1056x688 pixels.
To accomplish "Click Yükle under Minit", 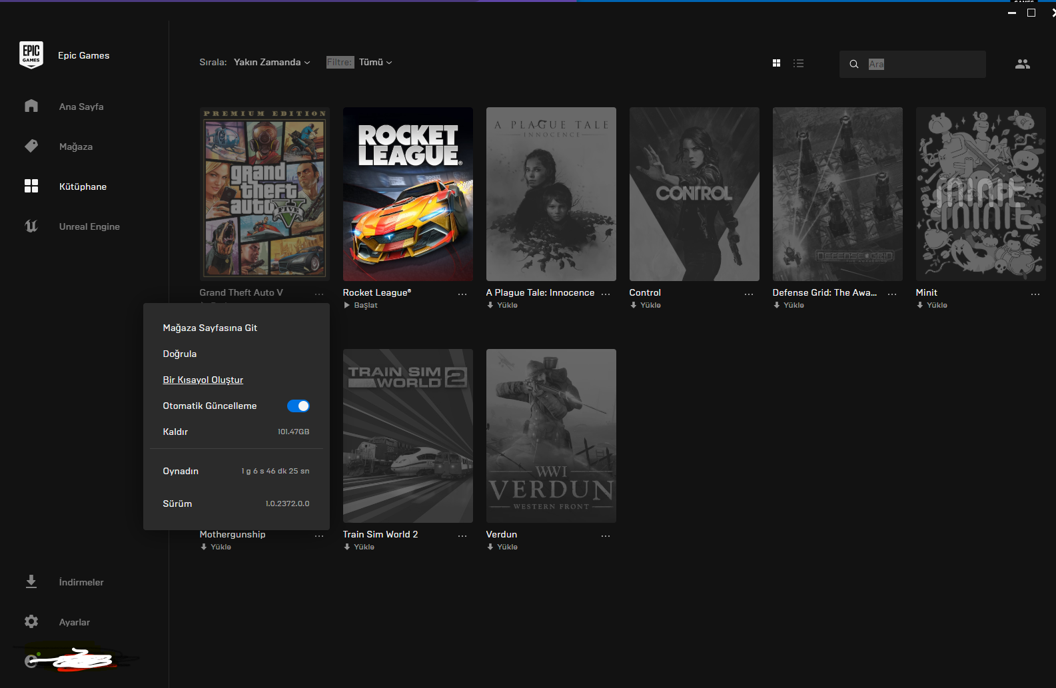I will pos(932,305).
